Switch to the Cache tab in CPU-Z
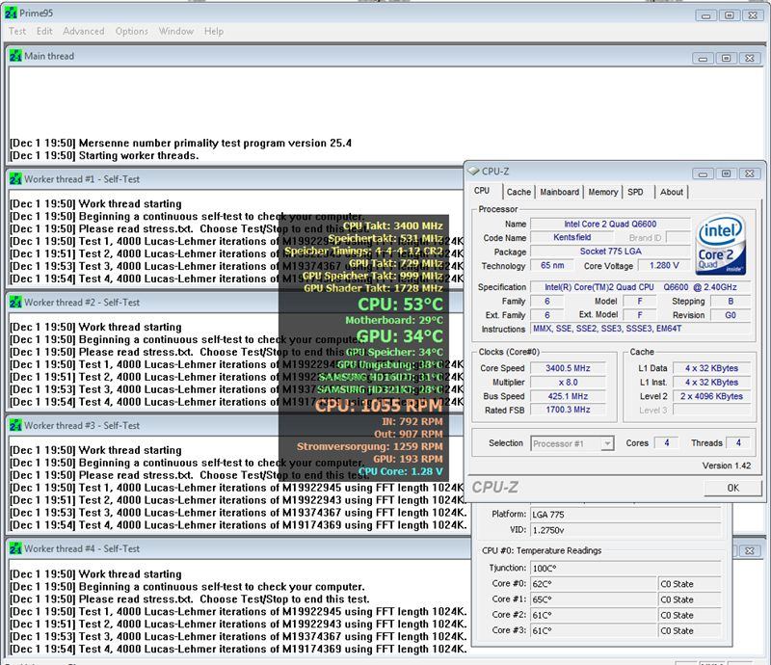This screenshot has width=771, height=665. (x=518, y=192)
